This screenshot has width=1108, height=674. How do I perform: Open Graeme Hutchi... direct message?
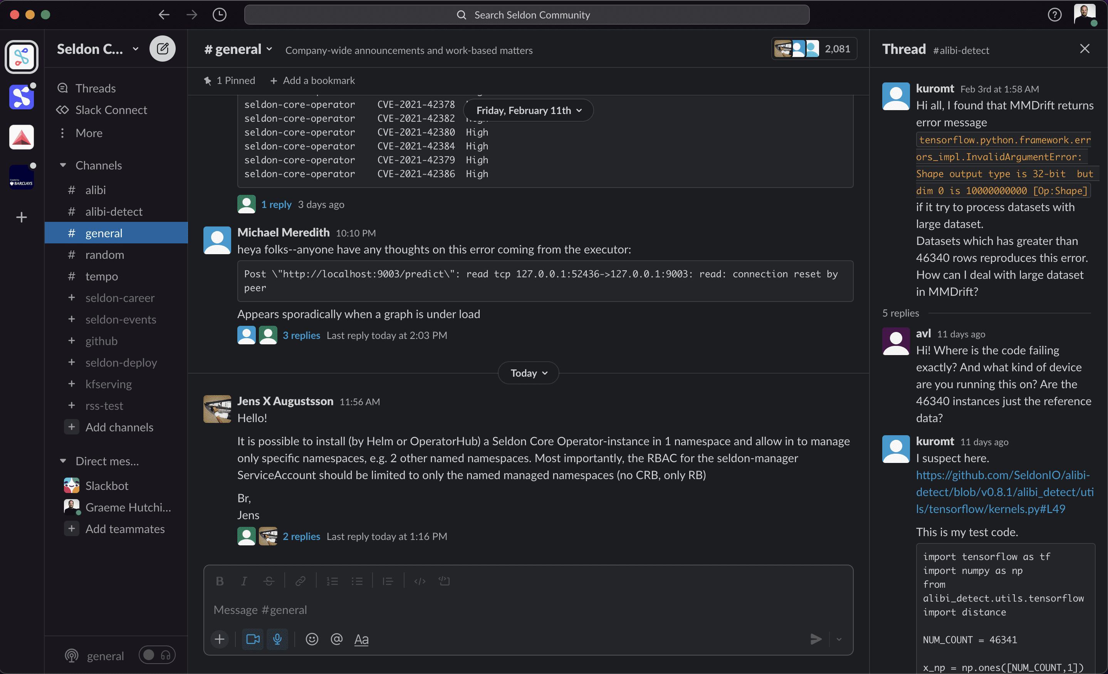tap(116, 507)
